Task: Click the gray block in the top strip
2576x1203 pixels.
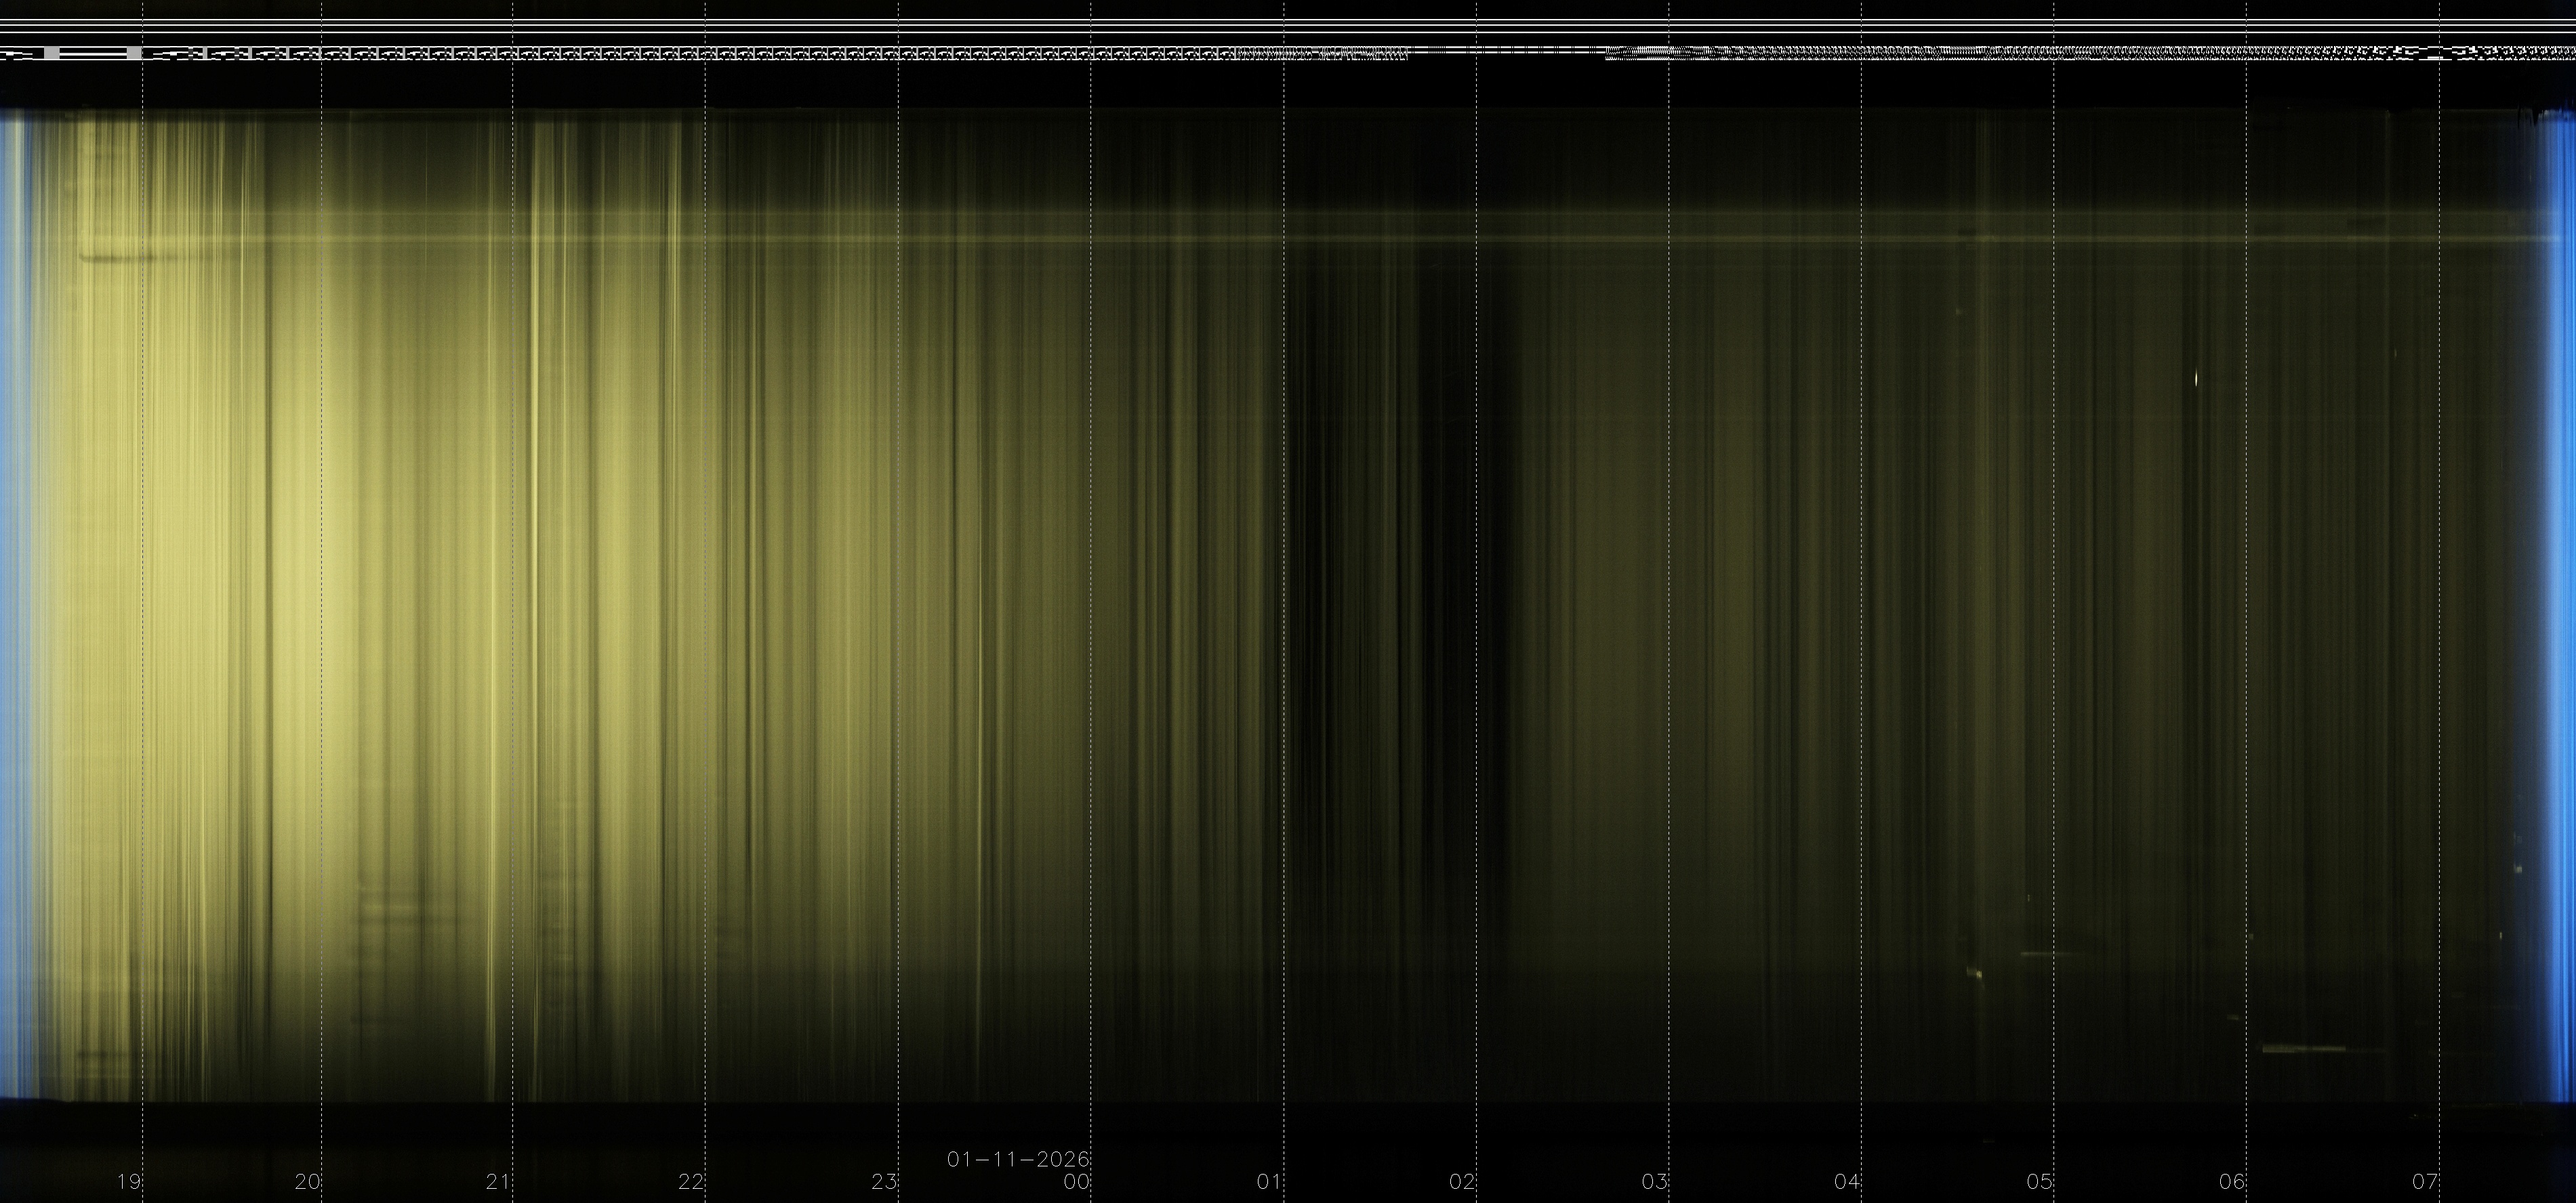Action: 51,53
